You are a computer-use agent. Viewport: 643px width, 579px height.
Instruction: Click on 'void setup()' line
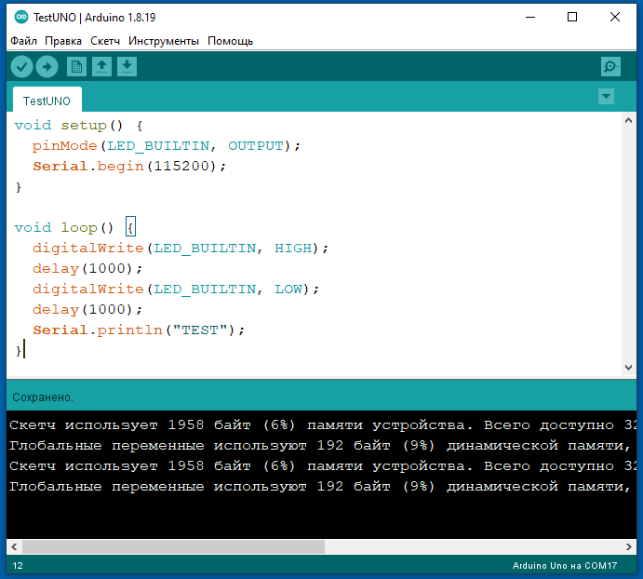tap(78, 125)
